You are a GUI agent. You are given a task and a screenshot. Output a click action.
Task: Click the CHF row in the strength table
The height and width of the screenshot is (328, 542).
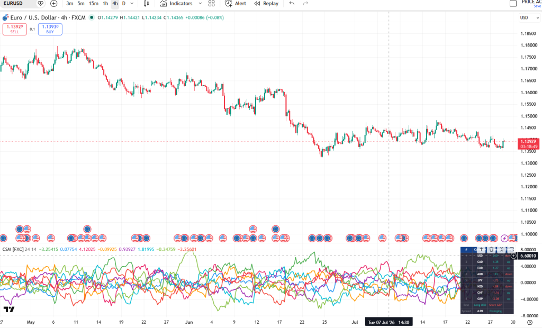[x=487, y=293]
